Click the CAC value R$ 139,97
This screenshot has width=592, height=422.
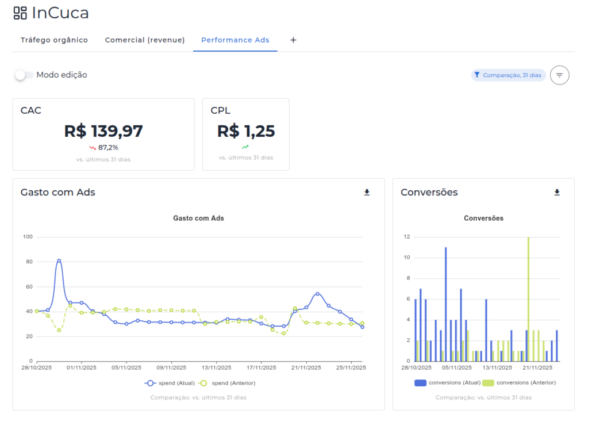(103, 131)
